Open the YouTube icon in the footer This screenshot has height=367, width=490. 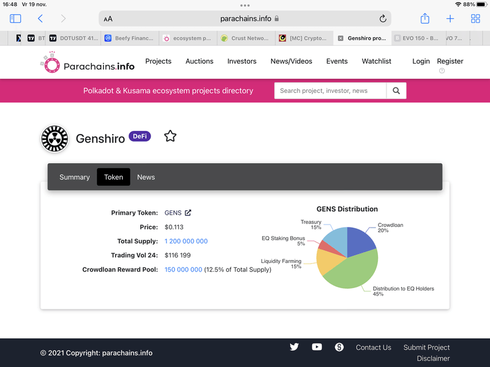(x=317, y=347)
